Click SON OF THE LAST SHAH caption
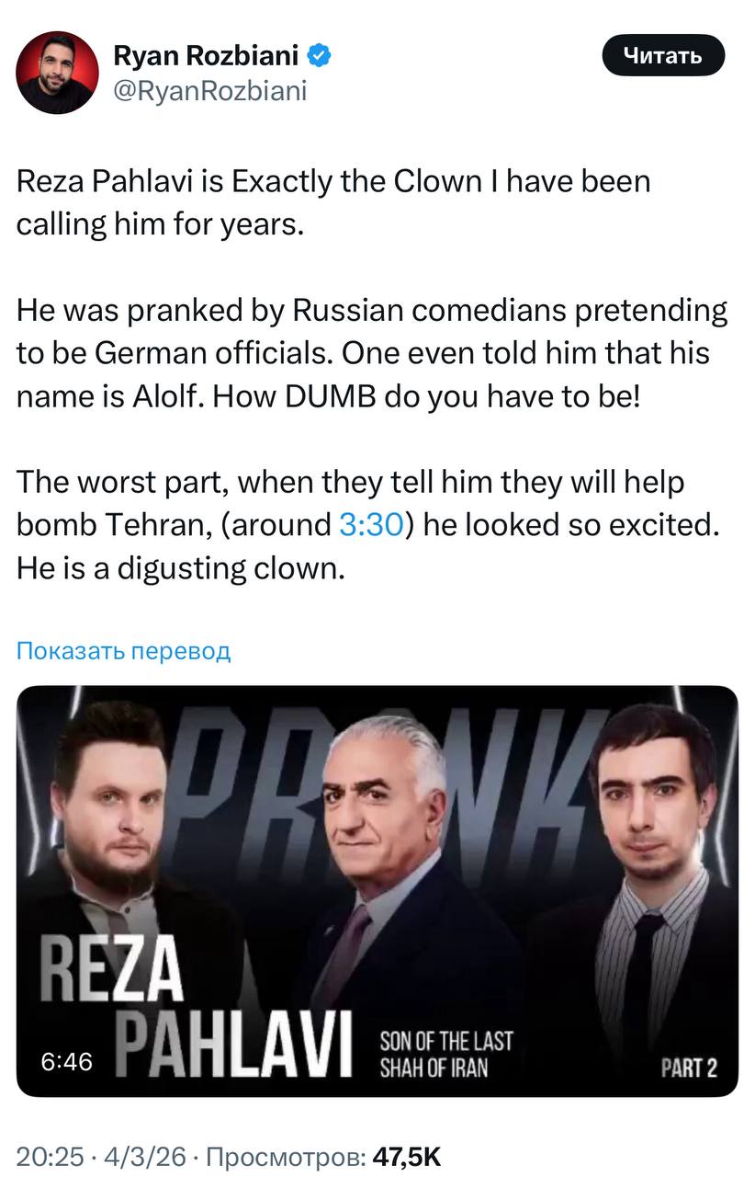Image resolution: width=755 pixels, height=1177 pixels. point(446,1055)
